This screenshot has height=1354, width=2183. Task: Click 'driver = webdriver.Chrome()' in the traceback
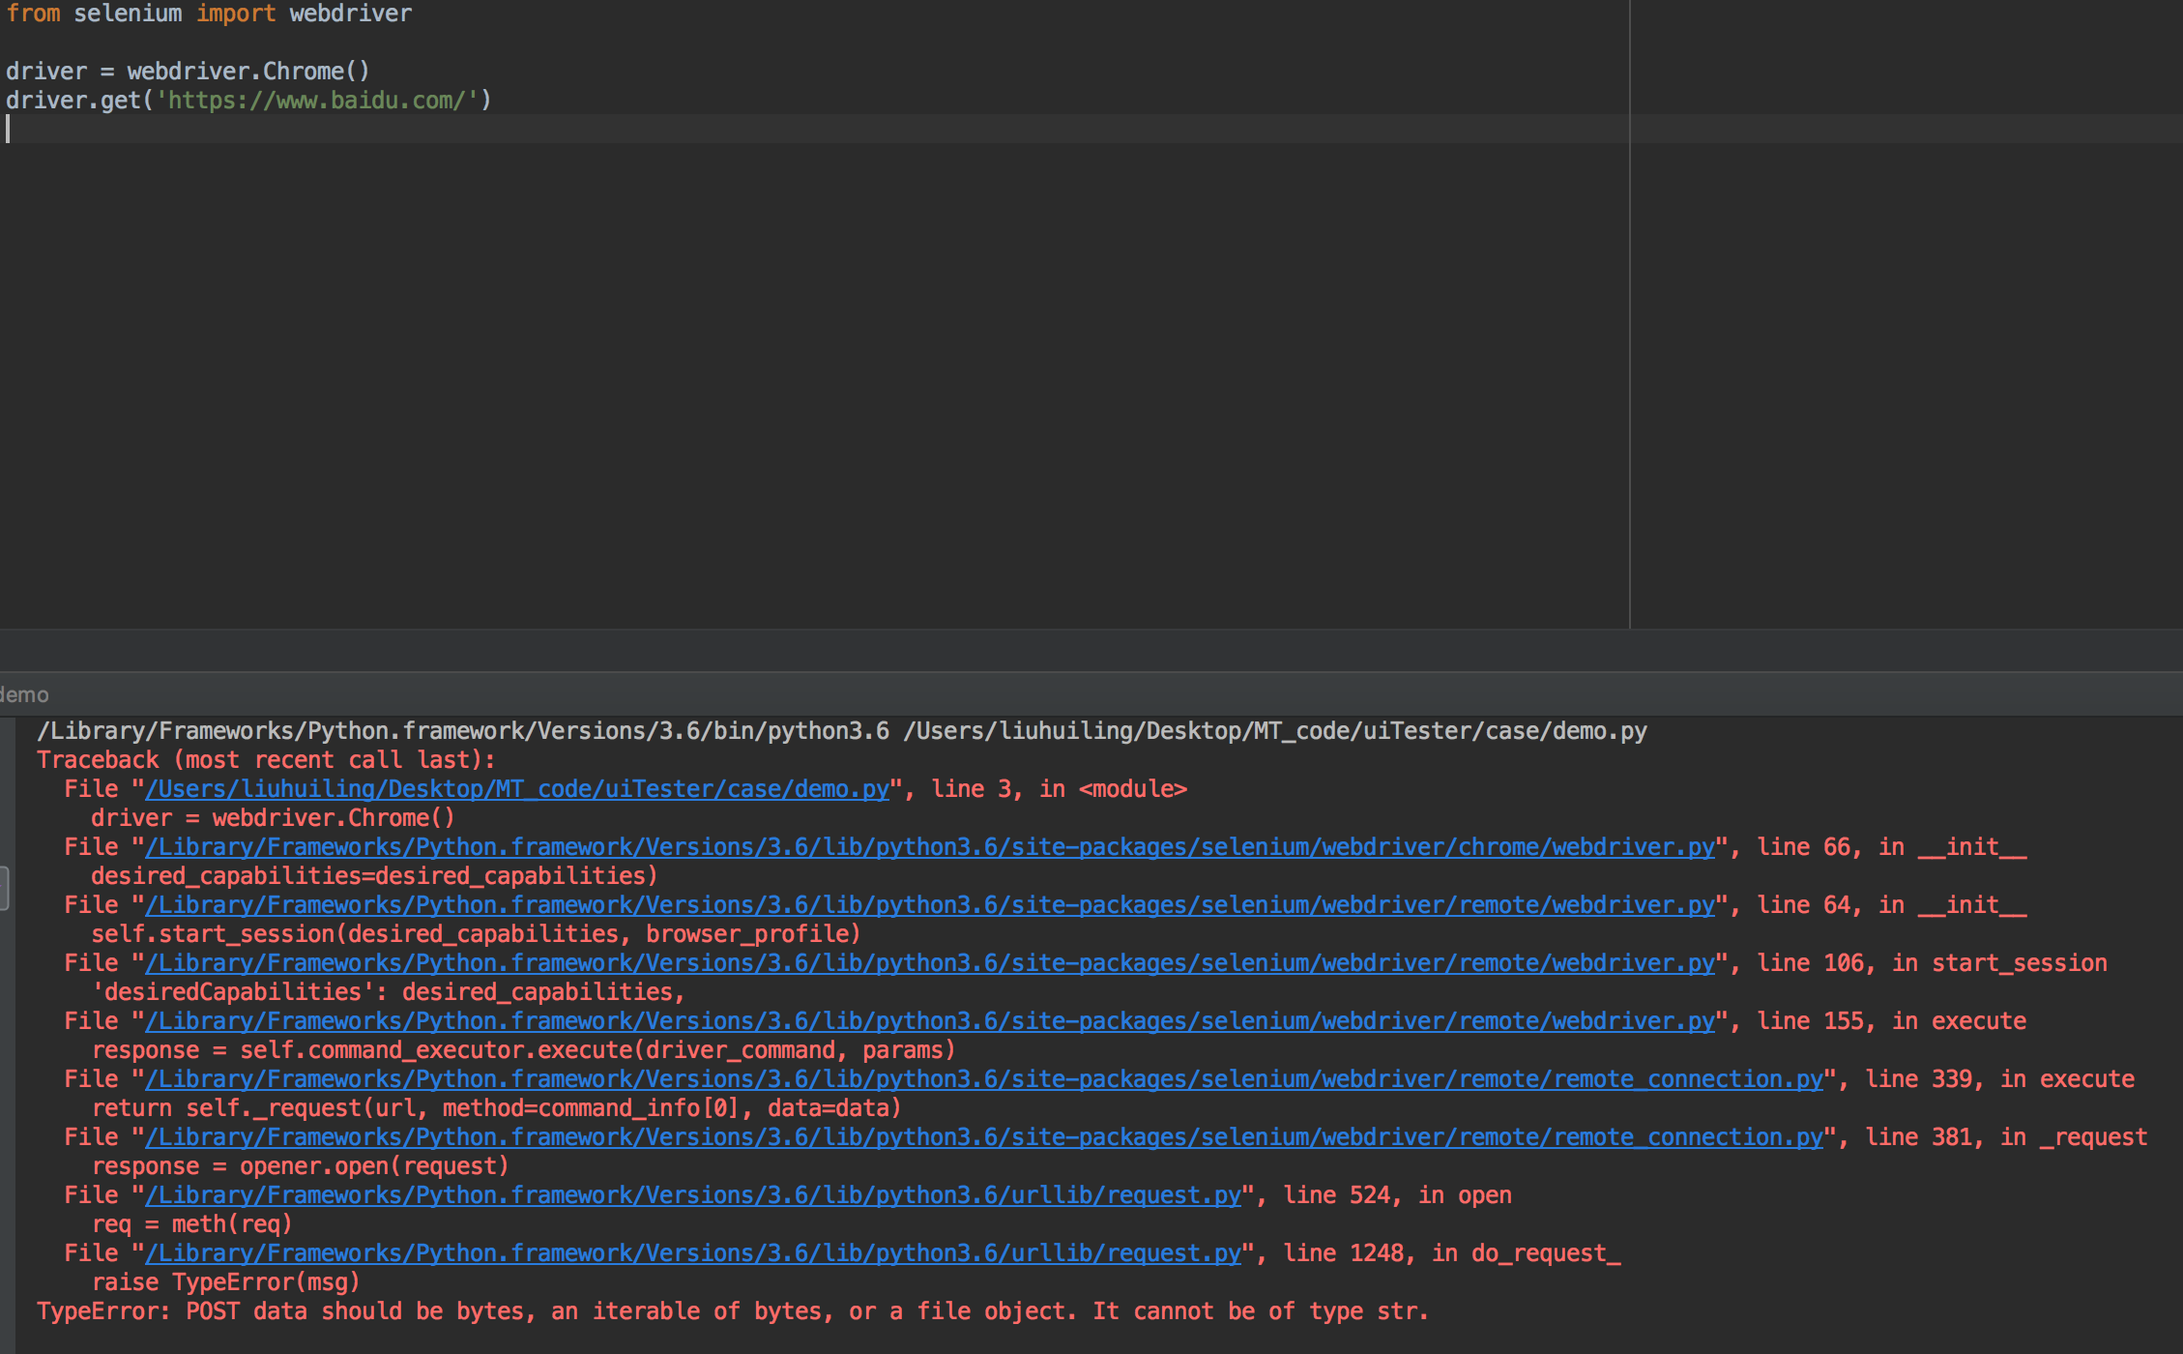pyautogui.click(x=273, y=818)
